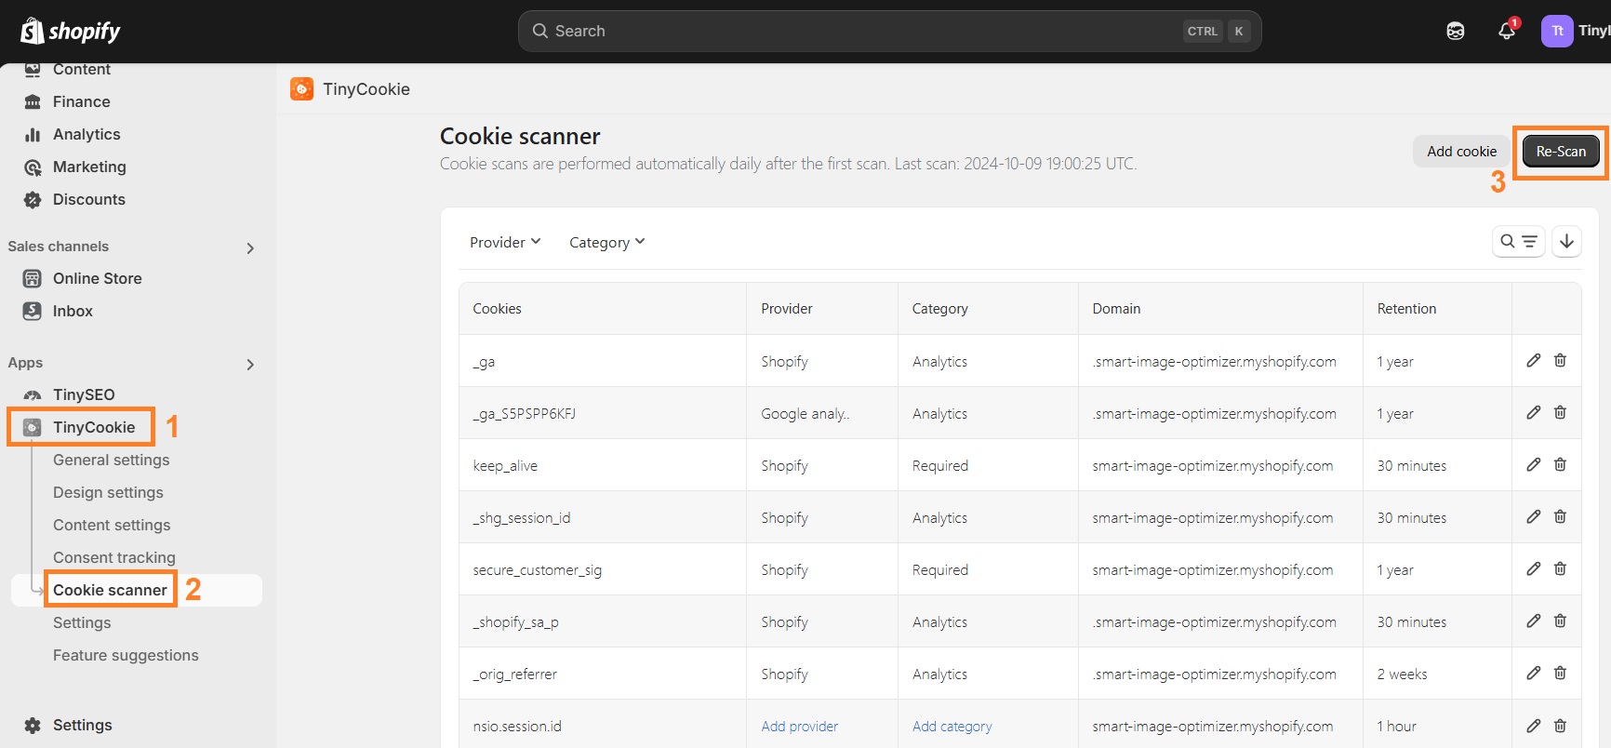The height and width of the screenshot is (748, 1611).
Task: Open the Tt account avatar menu
Action: pyautogui.click(x=1557, y=31)
